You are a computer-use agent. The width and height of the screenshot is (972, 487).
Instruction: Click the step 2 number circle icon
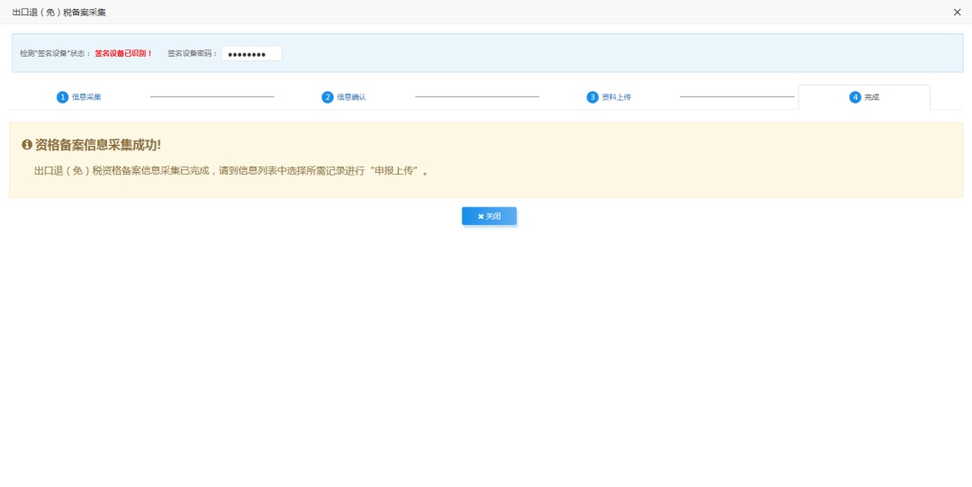(328, 97)
